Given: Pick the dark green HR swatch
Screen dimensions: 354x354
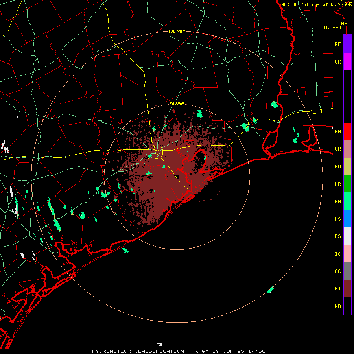Looking at the screenshot, I should pos(347,184).
